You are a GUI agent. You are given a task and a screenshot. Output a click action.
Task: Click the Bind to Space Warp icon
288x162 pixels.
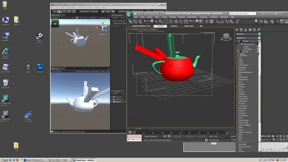point(140,22)
